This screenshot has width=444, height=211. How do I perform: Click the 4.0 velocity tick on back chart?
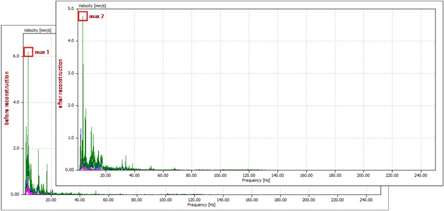[x=16, y=102]
